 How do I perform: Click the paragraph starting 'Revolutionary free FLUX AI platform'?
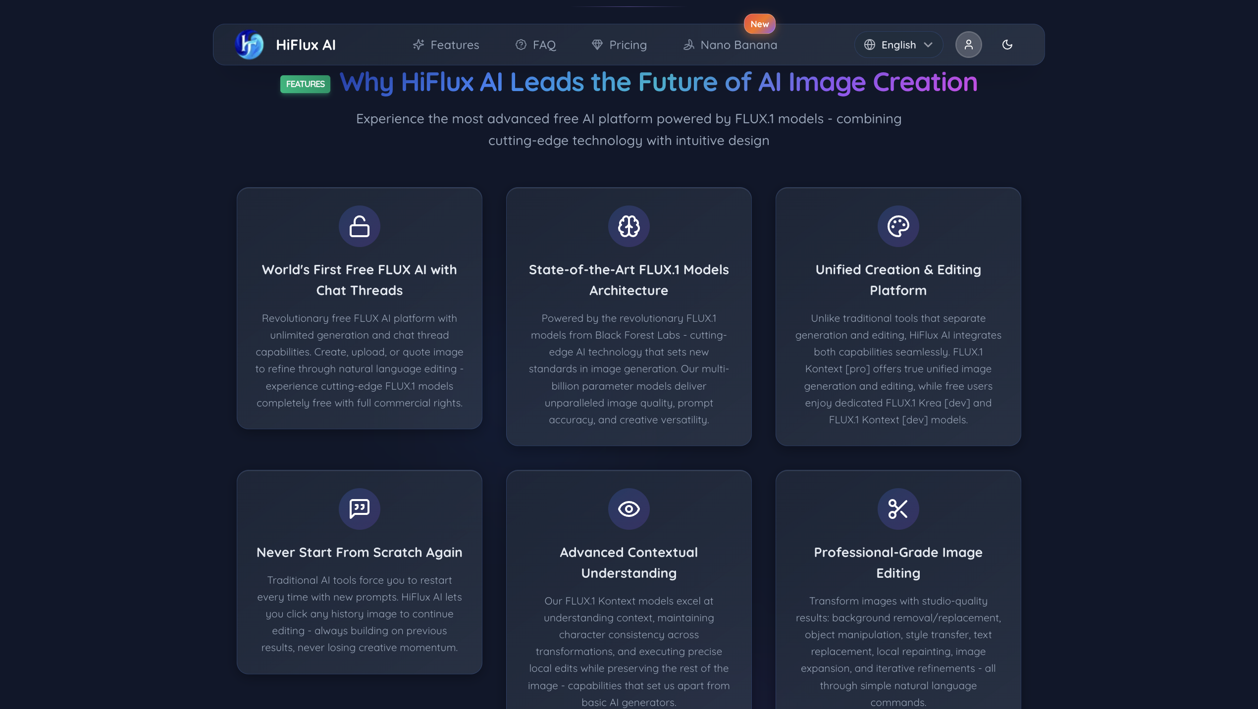360,360
